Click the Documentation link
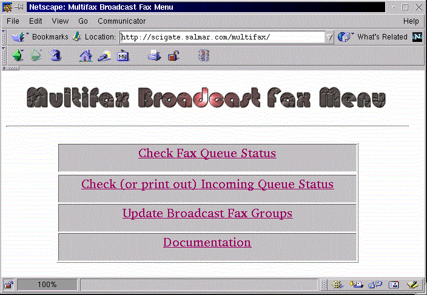This screenshot has width=427, height=295. 207,243
